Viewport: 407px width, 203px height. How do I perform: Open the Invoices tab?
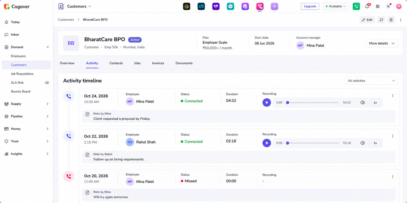click(x=158, y=63)
